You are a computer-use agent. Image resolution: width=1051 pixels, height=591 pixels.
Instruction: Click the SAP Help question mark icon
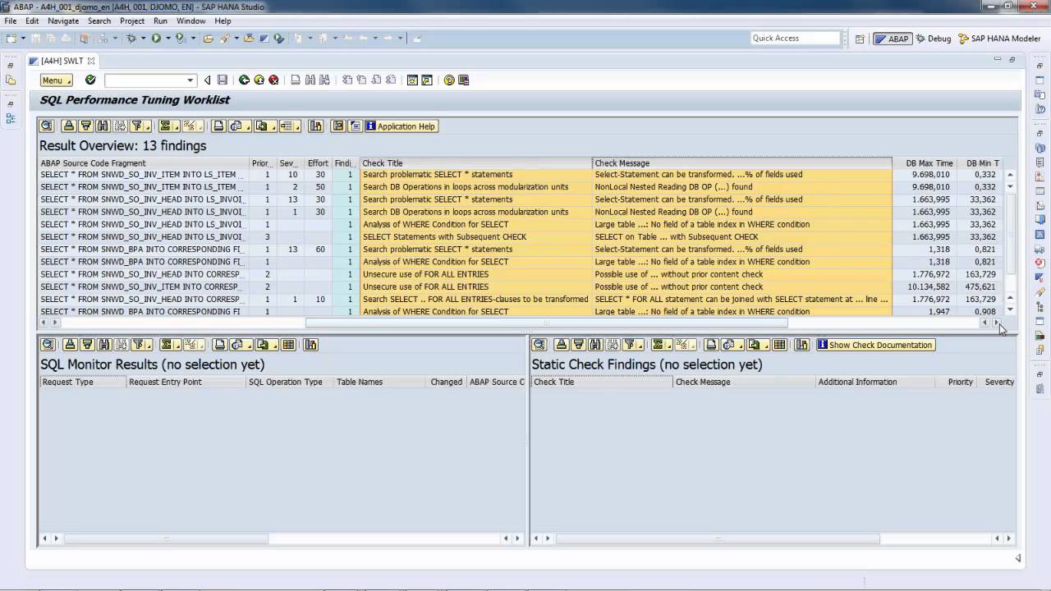[449, 80]
